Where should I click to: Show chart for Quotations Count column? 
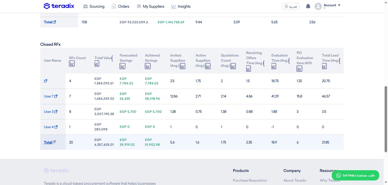[233, 66]
